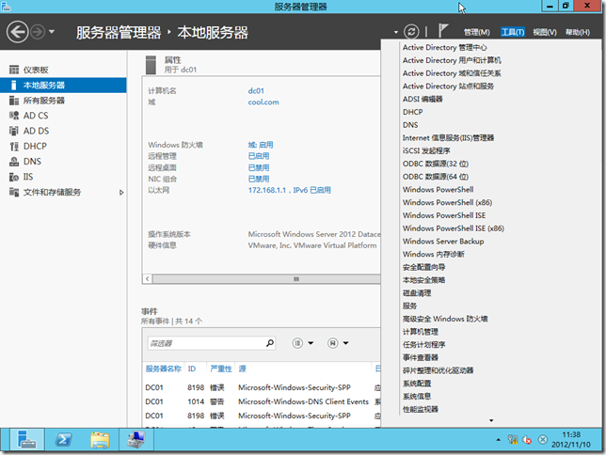Click the DHCP role icon in sidebar
The height and width of the screenshot is (455, 606).
pos(14,147)
